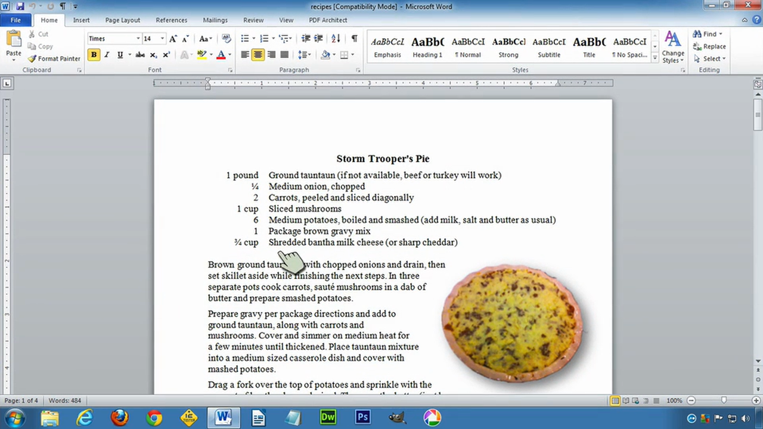Image resolution: width=763 pixels, height=429 pixels.
Task: Select the subscript formatting icon
Action: pos(153,54)
